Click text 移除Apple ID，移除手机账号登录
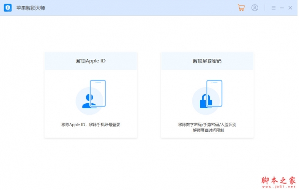 (91, 125)
